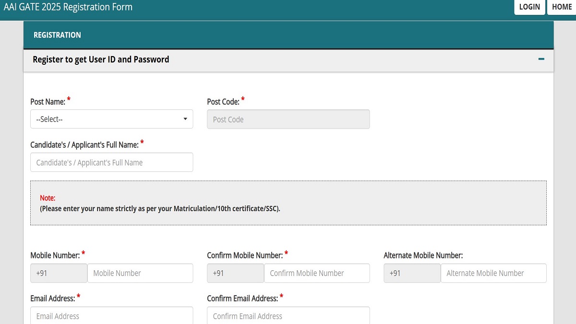Select the REGISTRATION header tab
Screen dimensions: 576x324
57,35
